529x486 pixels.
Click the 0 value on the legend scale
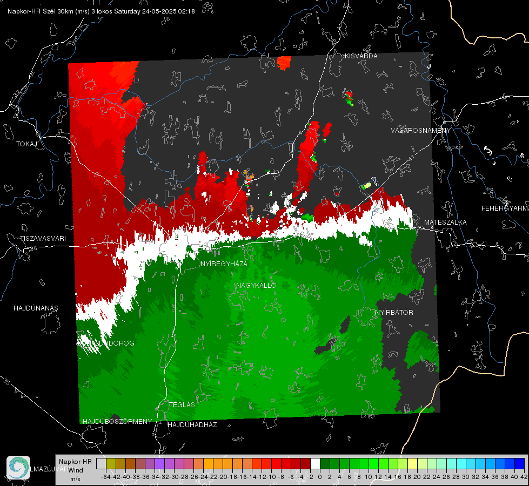click(320, 477)
